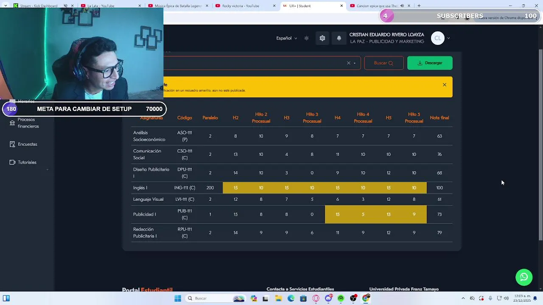
Task: Open a new browser tab
Action: pyautogui.click(x=419, y=6)
